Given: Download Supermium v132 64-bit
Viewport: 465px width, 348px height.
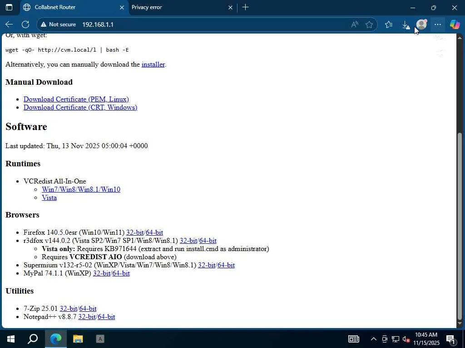Looking at the screenshot, I should pos(226,265).
